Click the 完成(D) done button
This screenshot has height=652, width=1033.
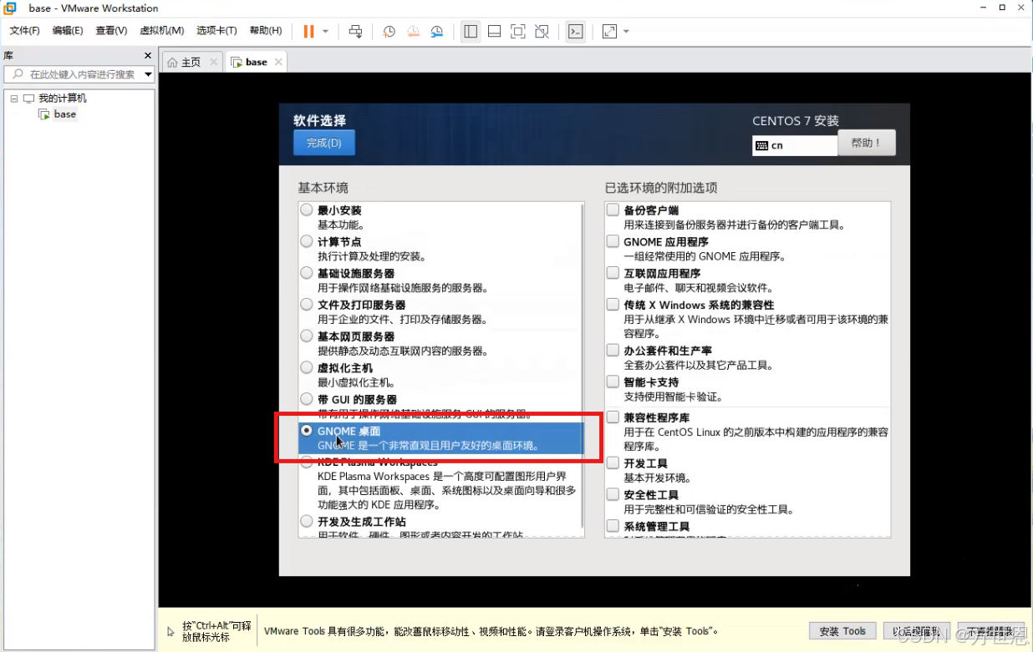pos(324,143)
